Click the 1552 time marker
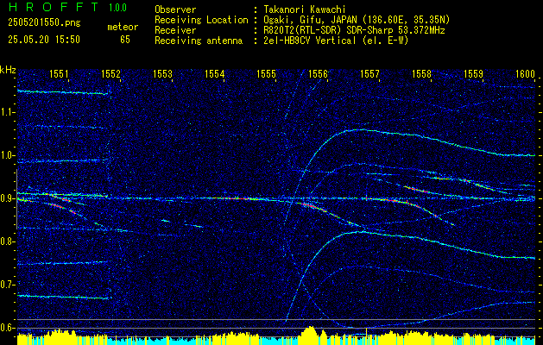543x345 pixels. click(x=110, y=73)
